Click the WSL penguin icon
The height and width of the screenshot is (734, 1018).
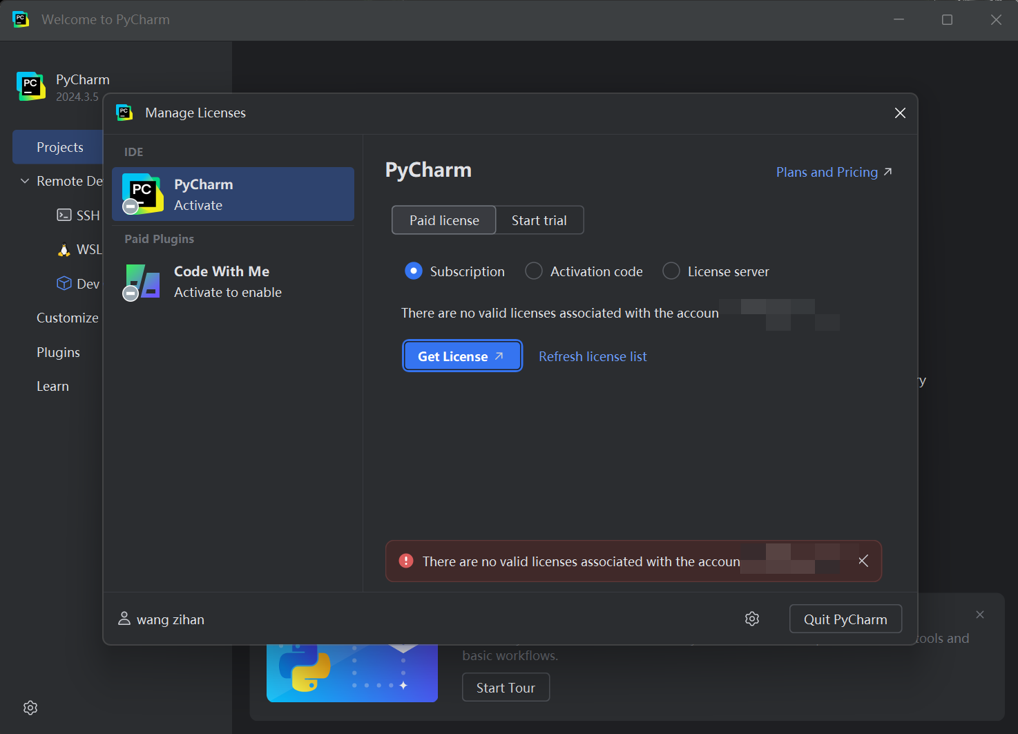64,249
